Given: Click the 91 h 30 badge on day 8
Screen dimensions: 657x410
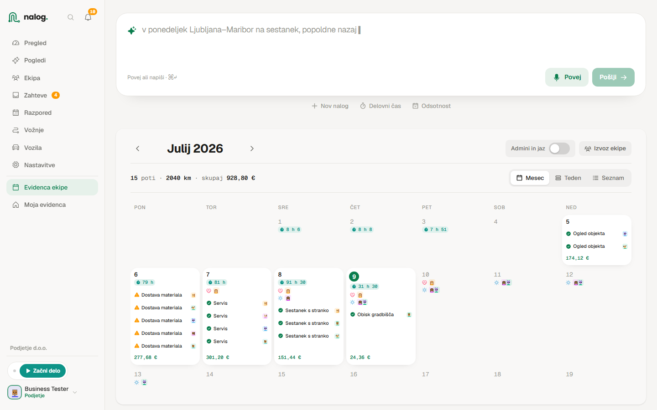Looking at the screenshot, I should pos(292,282).
